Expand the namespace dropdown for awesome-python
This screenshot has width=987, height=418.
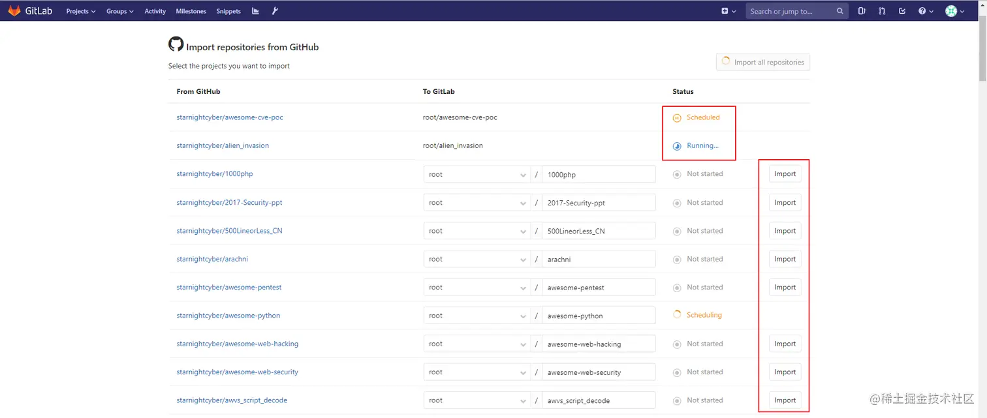click(477, 316)
